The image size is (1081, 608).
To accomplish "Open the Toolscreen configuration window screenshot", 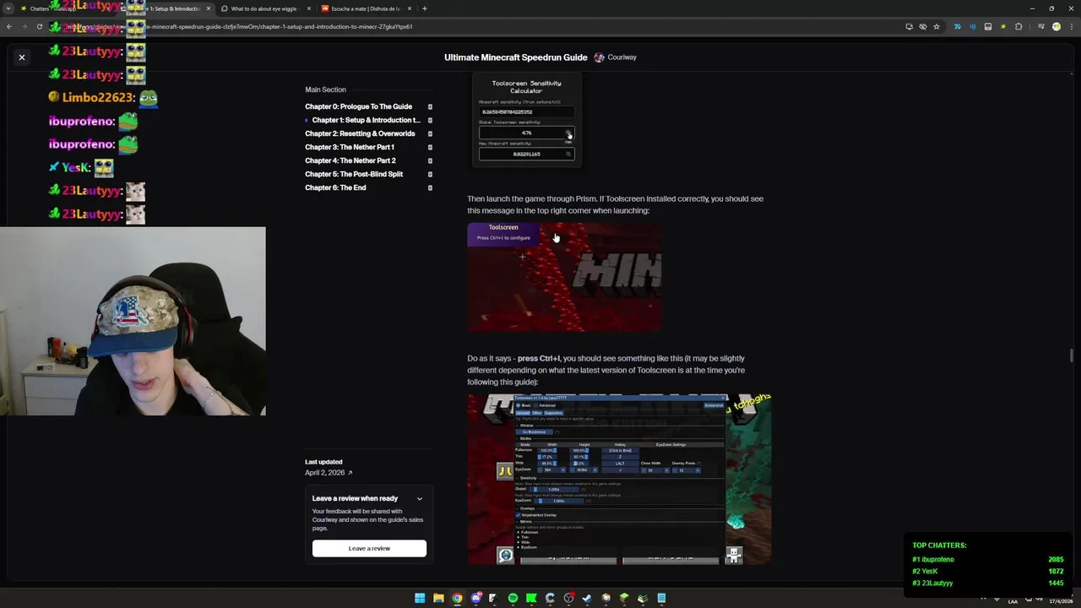I will [619, 479].
